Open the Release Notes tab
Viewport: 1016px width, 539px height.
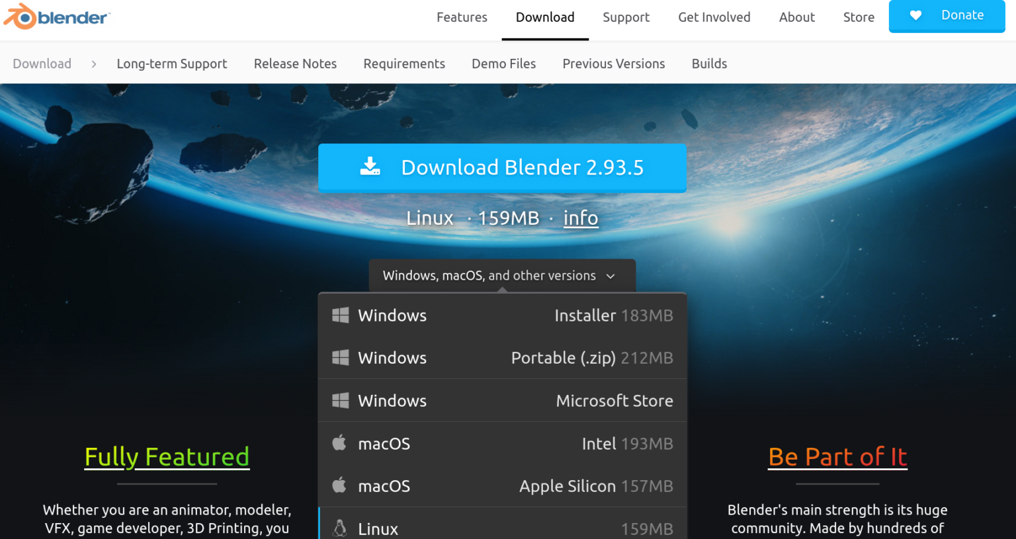295,63
